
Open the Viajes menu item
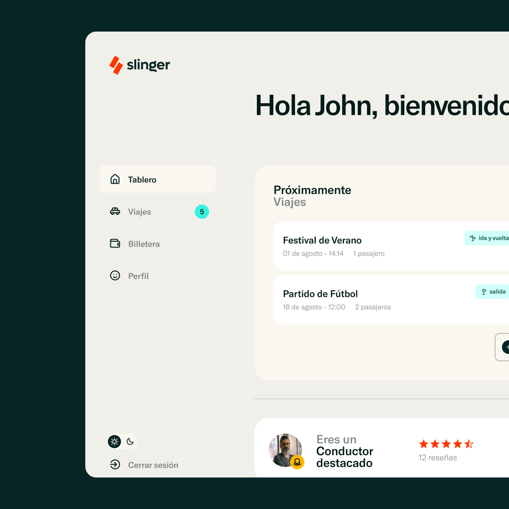(x=140, y=212)
